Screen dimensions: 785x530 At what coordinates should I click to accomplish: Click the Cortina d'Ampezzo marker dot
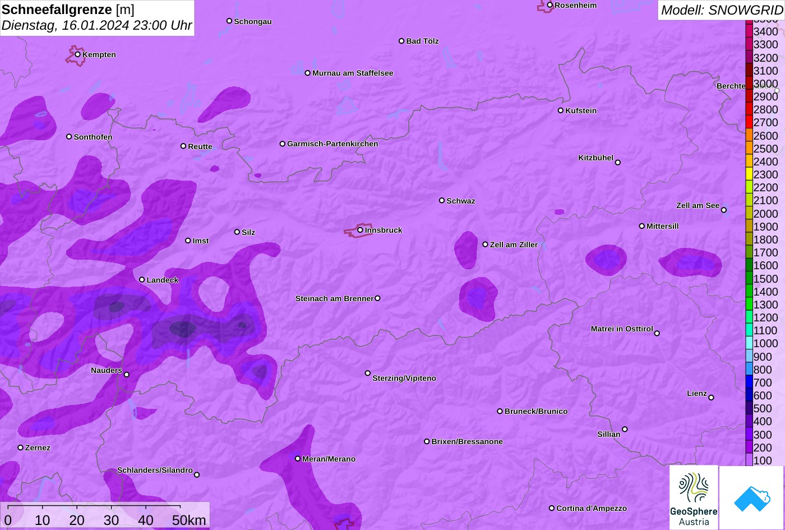tap(552, 508)
